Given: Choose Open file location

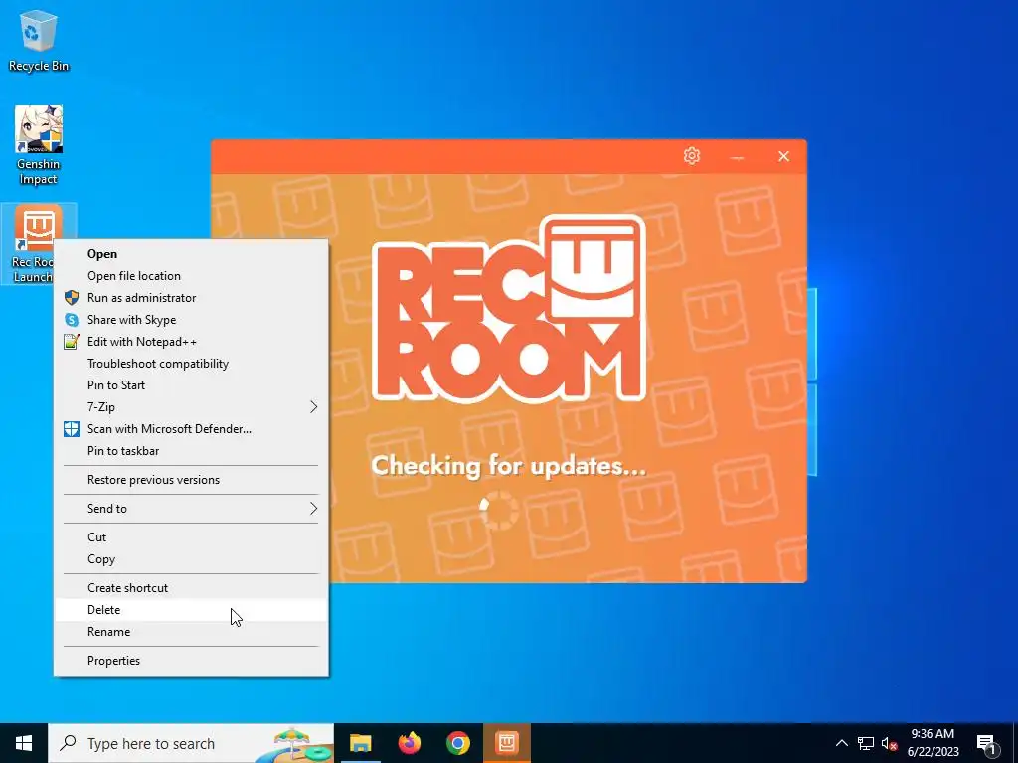Looking at the screenshot, I should tap(191, 276).
